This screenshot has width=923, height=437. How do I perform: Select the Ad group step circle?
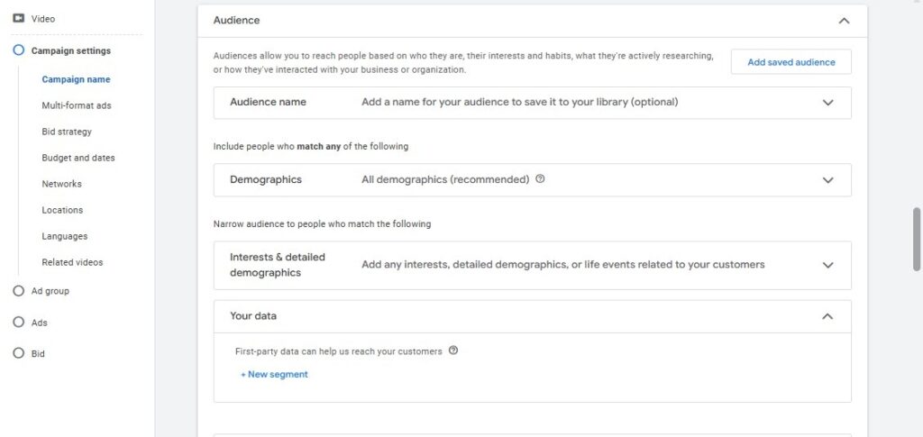click(x=18, y=290)
